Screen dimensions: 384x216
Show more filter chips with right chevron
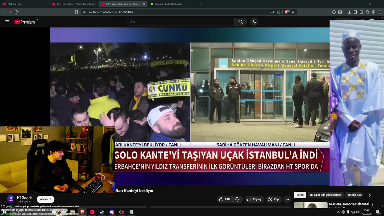(370, 195)
